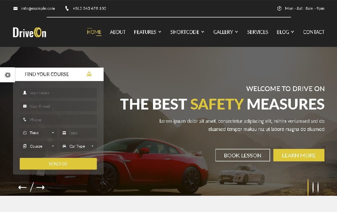The image size is (337, 212).
Task: Expand the Features menu
Action: pos(148,32)
